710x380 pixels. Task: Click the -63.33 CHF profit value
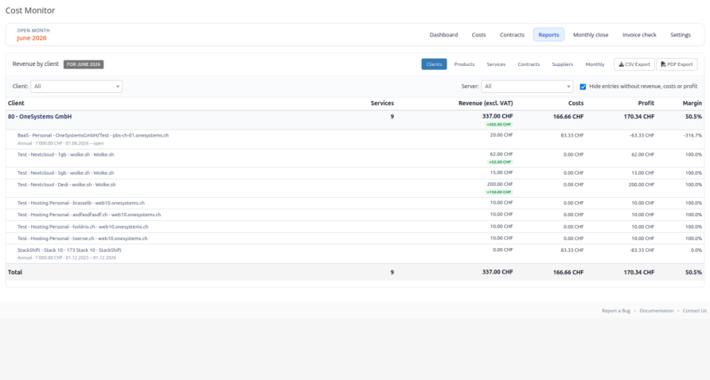click(x=642, y=135)
